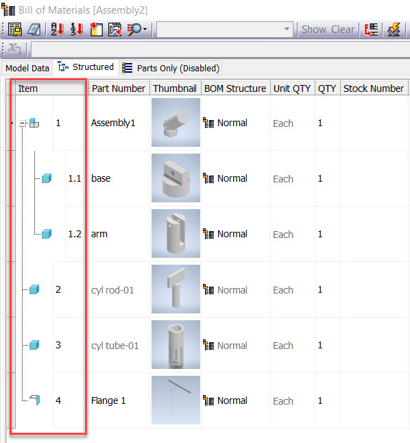Switch to the Structured tab
The width and height of the screenshot is (410, 443).
(x=86, y=67)
